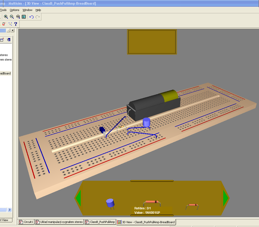Select the Zoom Out tool
The image size is (259, 227).
12,17
